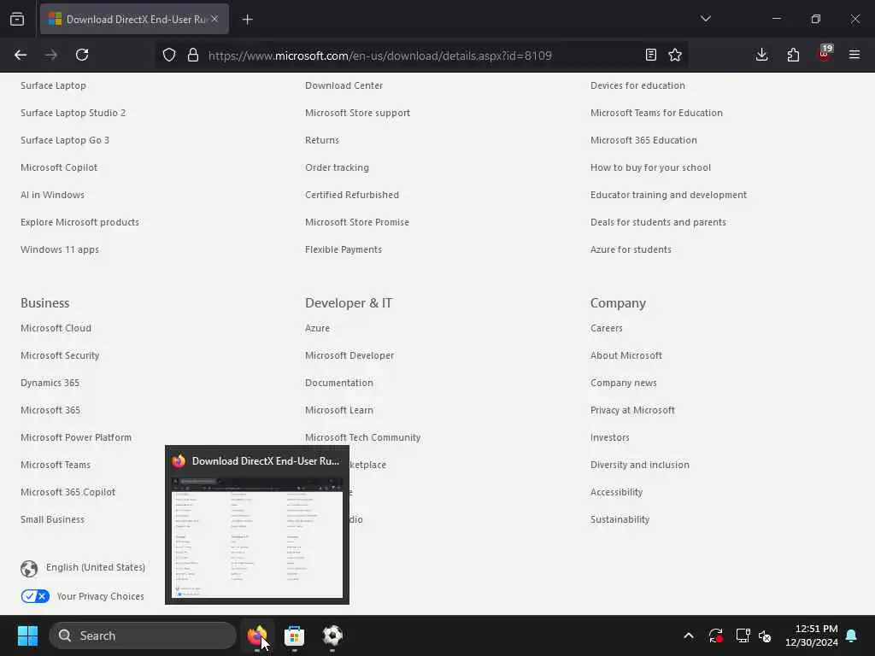875x656 pixels.
Task: Open the extensions puzzle icon
Action: point(793,55)
